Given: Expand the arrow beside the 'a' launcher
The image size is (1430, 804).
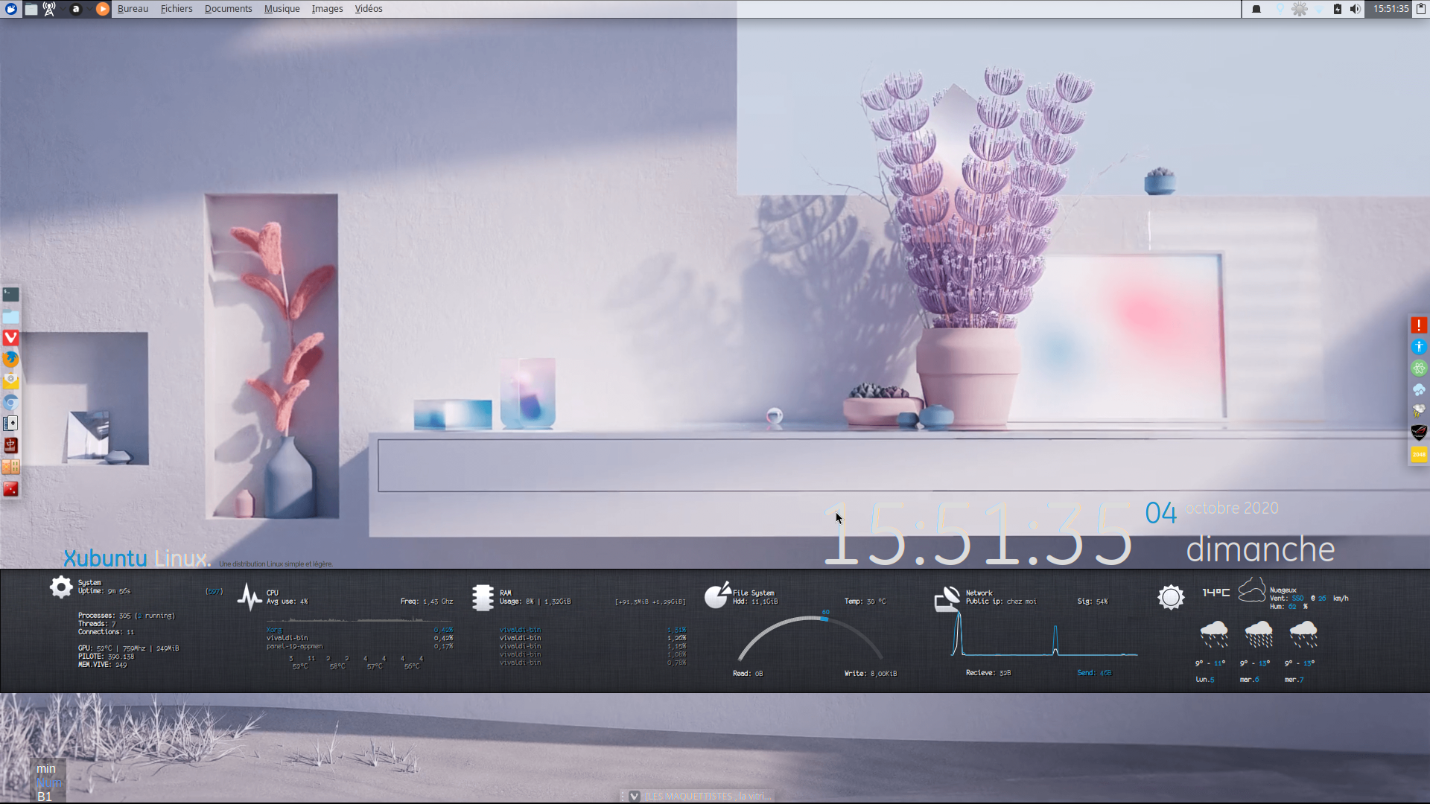Looking at the screenshot, I should pos(89,9).
